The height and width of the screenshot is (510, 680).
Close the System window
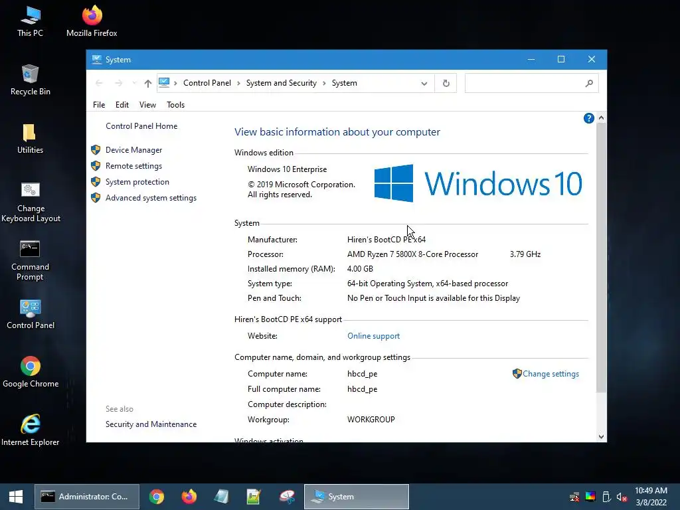tap(592, 59)
